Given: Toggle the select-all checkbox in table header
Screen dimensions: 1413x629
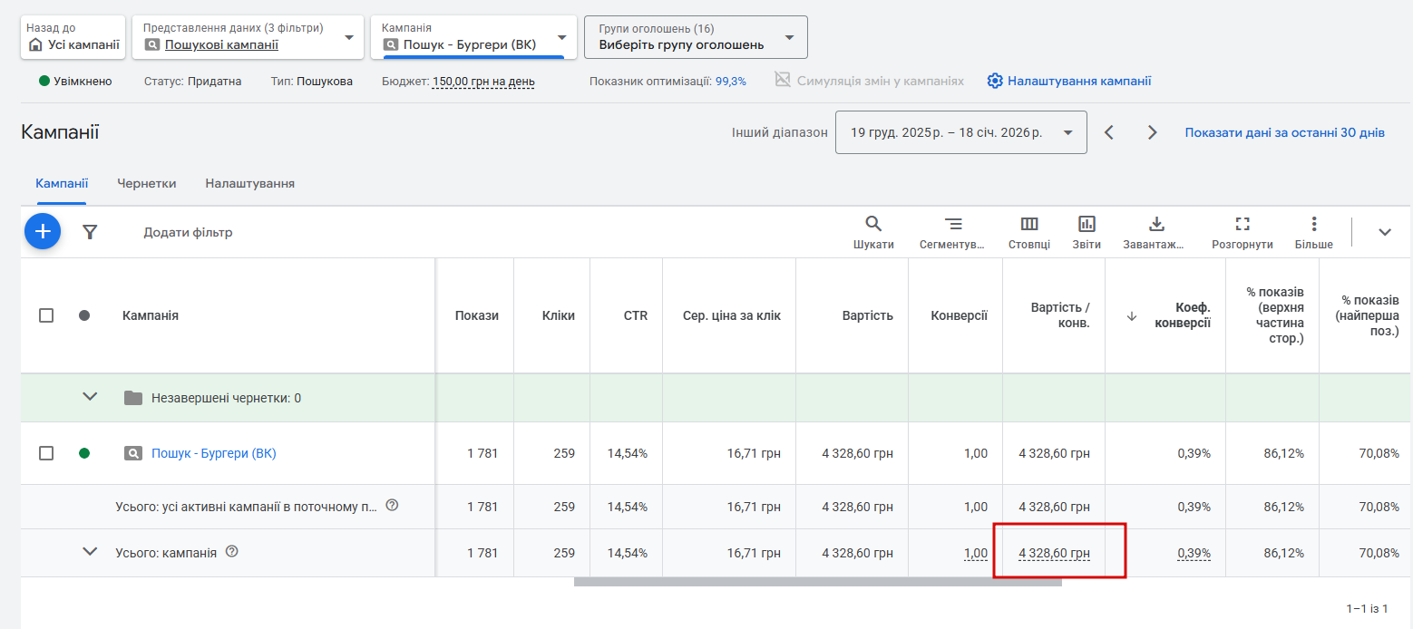Looking at the screenshot, I should [46, 315].
